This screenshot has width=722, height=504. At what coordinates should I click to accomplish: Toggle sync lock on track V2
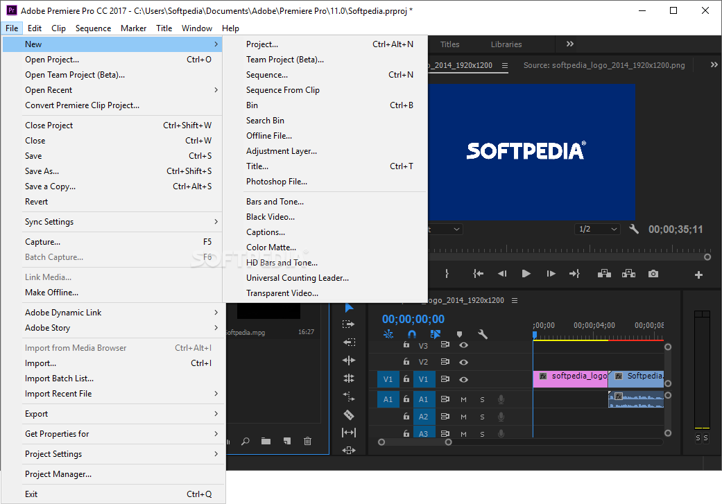click(445, 362)
